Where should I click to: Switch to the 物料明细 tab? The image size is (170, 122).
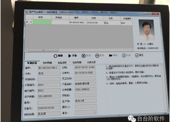point(48,62)
